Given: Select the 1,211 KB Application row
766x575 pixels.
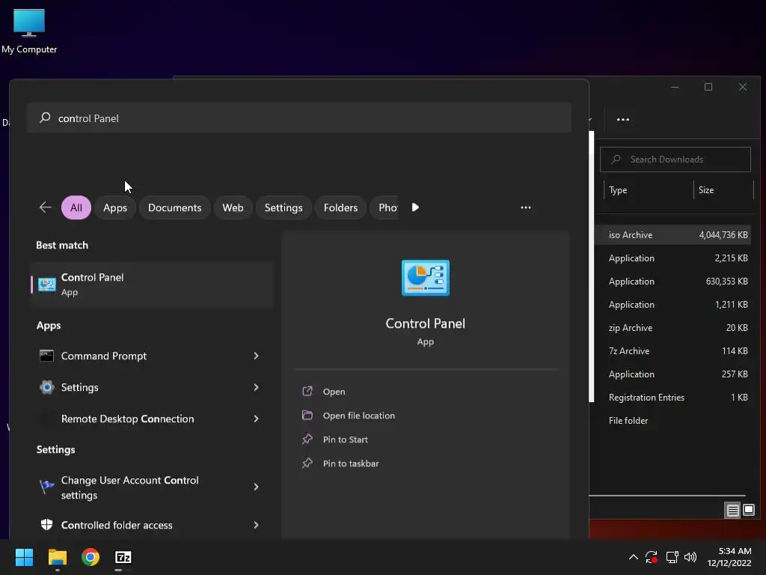Looking at the screenshot, I should [x=674, y=305].
